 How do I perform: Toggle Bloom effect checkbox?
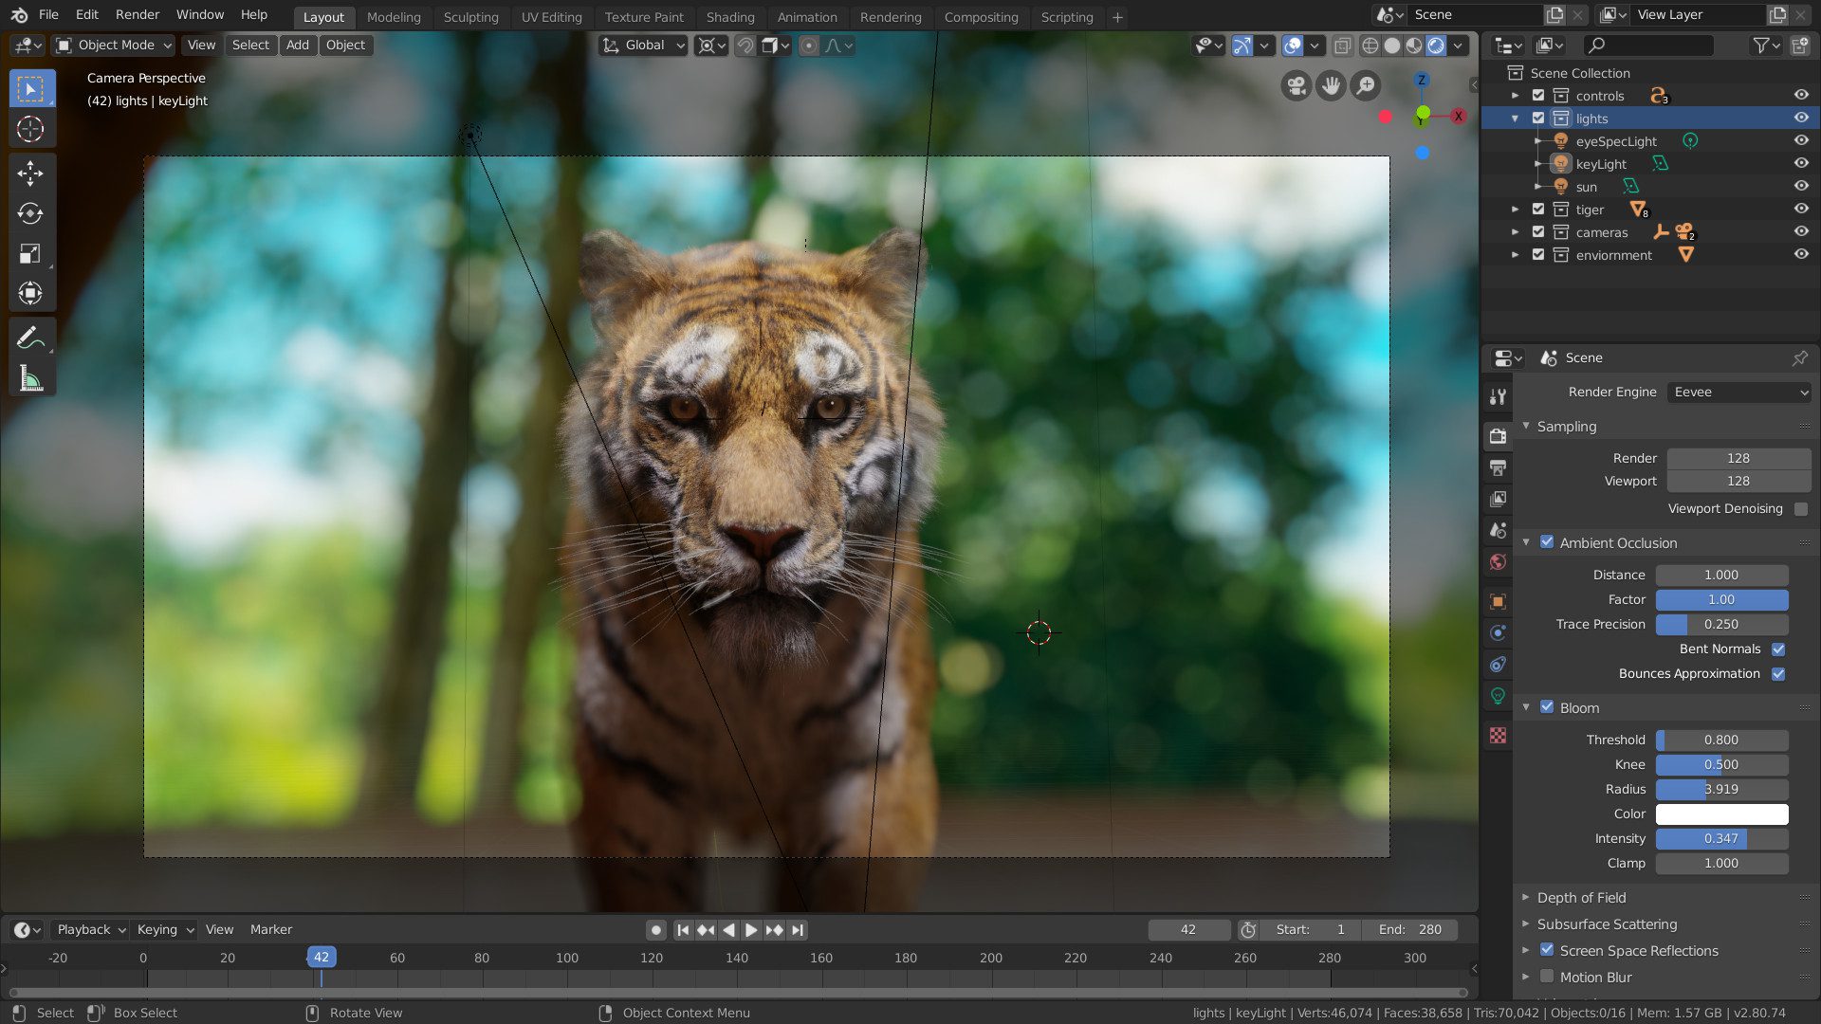1547,707
